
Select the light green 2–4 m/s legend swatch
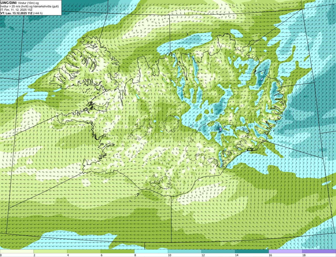(x=50, y=251)
